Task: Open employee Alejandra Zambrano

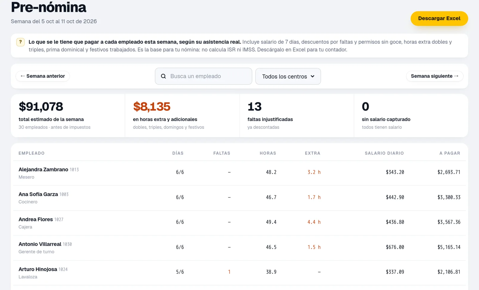Action: point(43,170)
